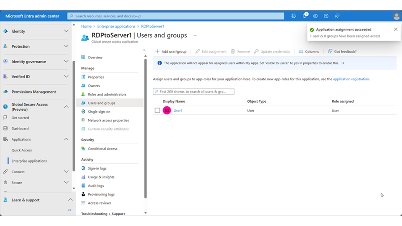The image size is (402, 226).
Task: Click the Connect icon in sidebar
Action: (x=5, y=172)
